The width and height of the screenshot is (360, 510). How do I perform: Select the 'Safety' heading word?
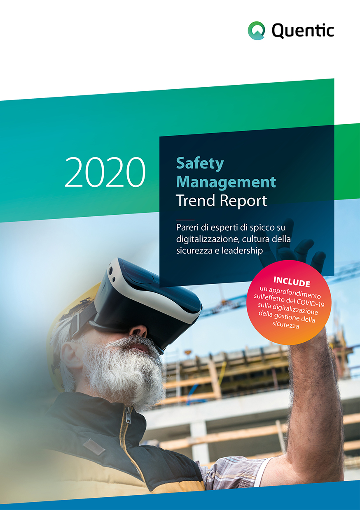pos(200,163)
